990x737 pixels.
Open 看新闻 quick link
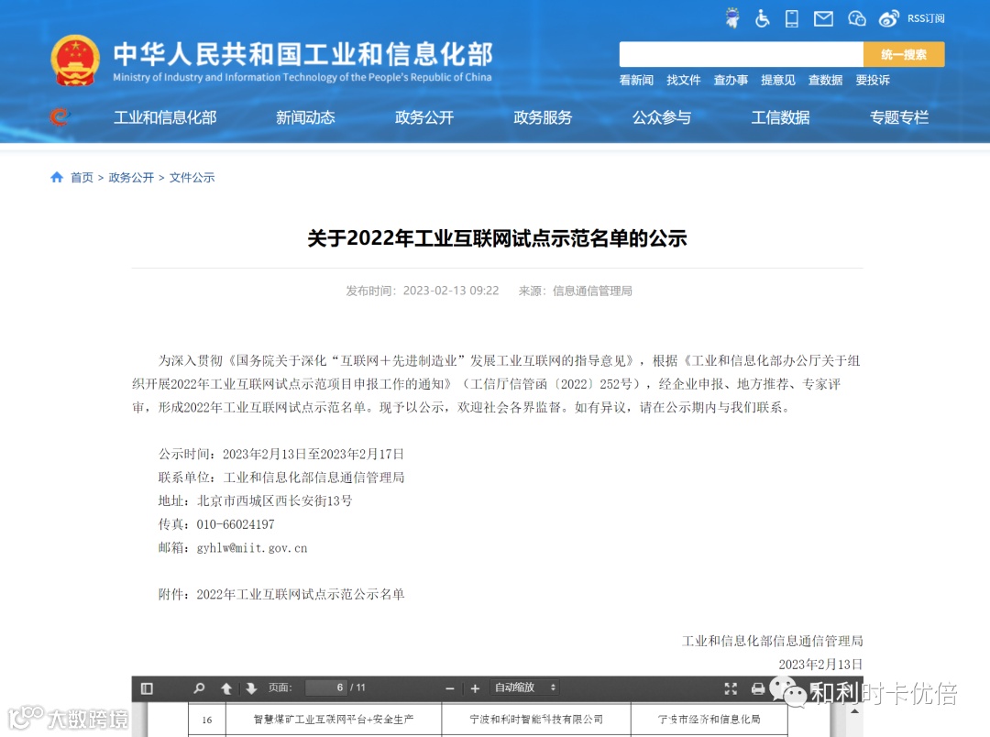click(636, 80)
